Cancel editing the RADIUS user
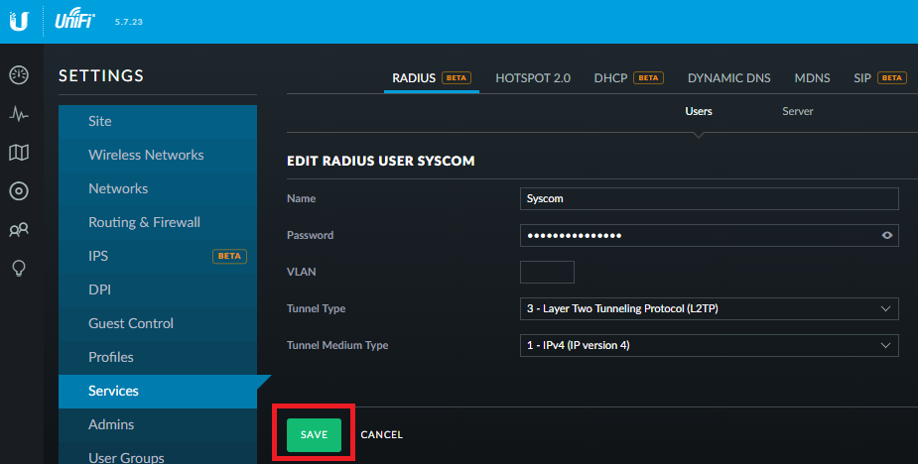Screen dimensions: 918x464 (382, 434)
